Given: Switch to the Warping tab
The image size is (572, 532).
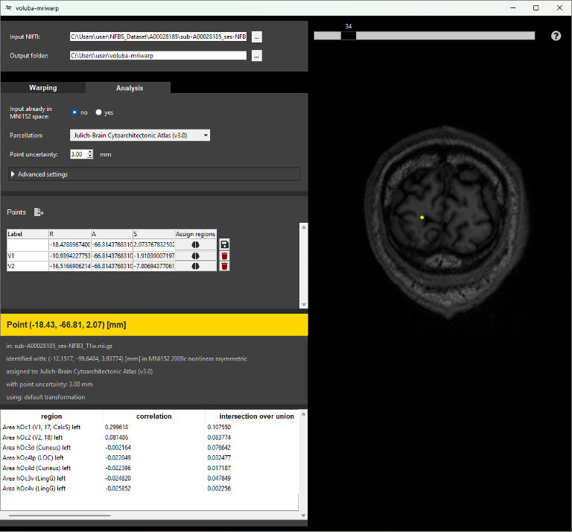Looking at the screenshot, I should pyautogui.click(x=42, y=88).
